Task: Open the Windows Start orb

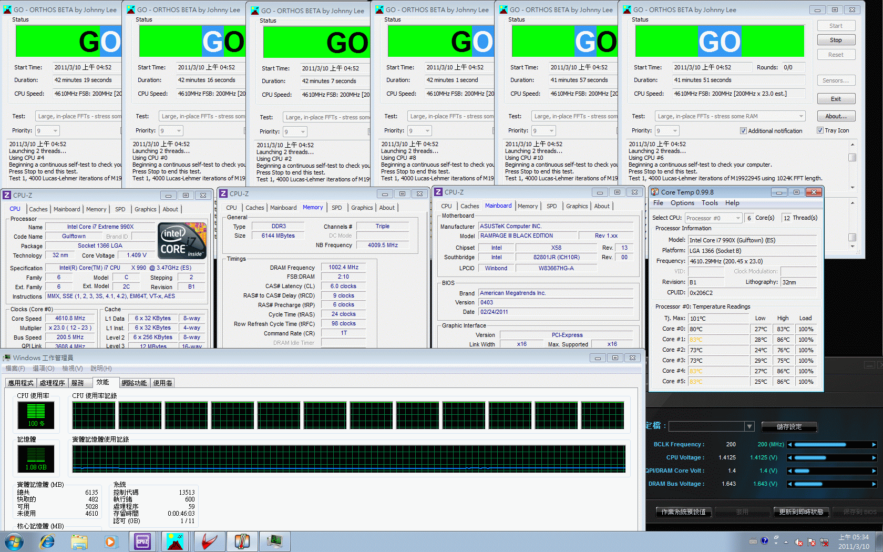Action: (14, 541)
